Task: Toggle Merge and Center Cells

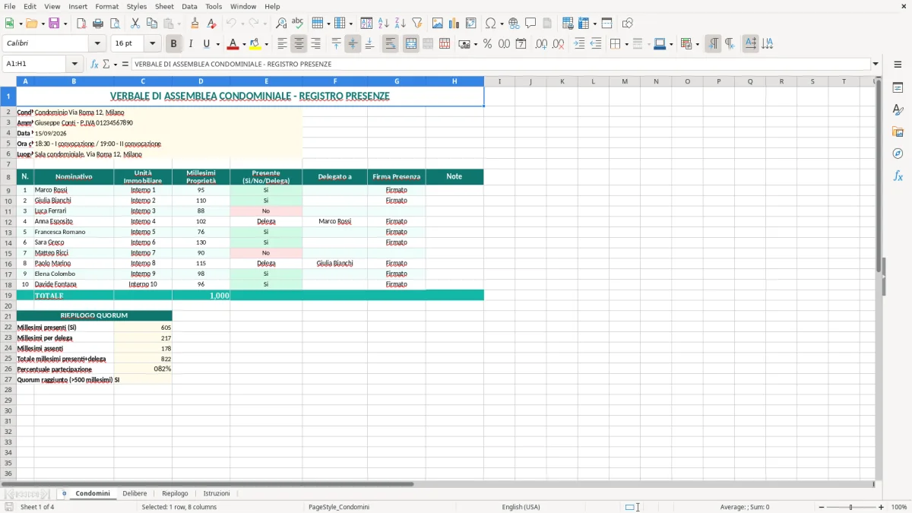Action: (x=410, y=44)
